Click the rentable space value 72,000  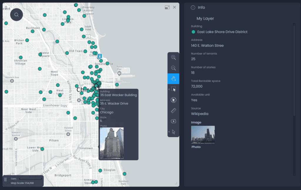[197, 86]
